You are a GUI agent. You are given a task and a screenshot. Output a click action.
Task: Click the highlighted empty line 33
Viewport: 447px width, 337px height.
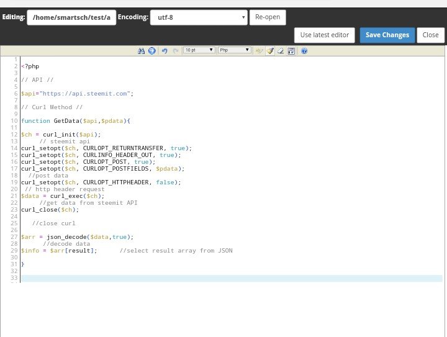[232, 278]
